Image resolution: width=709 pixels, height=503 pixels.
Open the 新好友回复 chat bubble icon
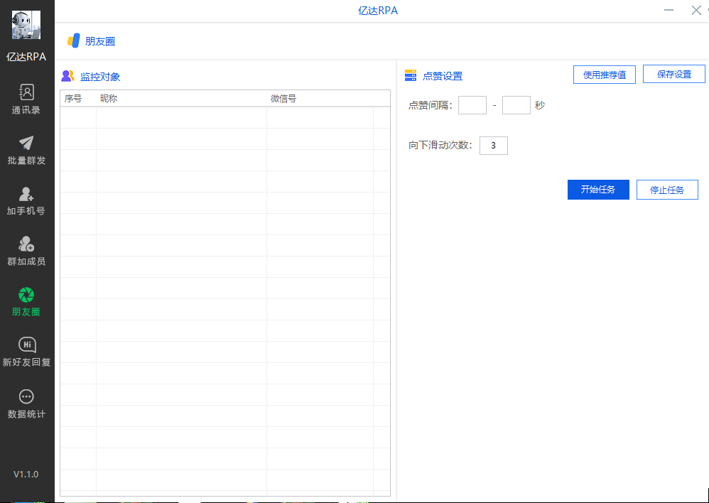26,345
